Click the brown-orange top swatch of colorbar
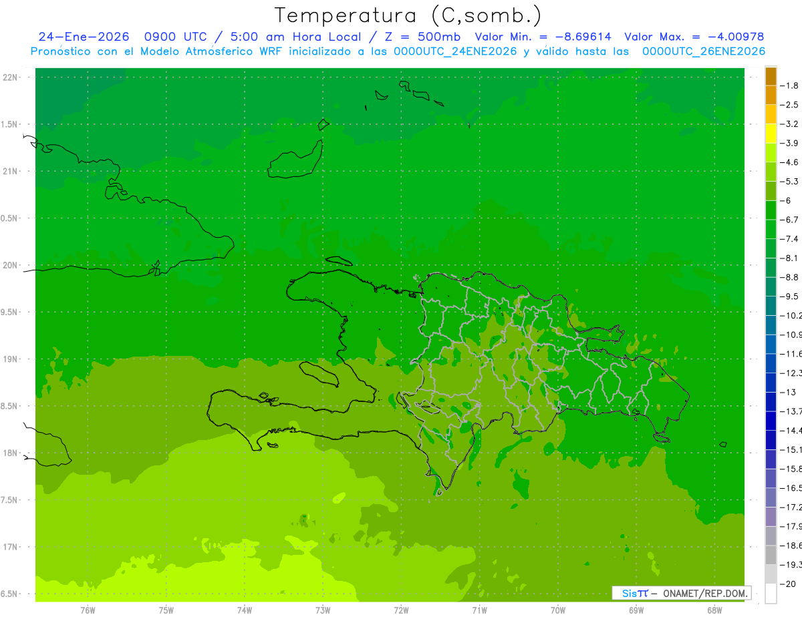Screen dimensions: 802x619 [771, 76]
